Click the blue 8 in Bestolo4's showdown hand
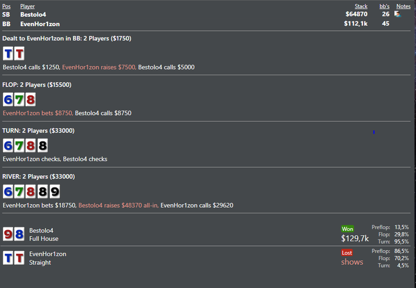Screen dimensions: 416x288 point(19,234)
